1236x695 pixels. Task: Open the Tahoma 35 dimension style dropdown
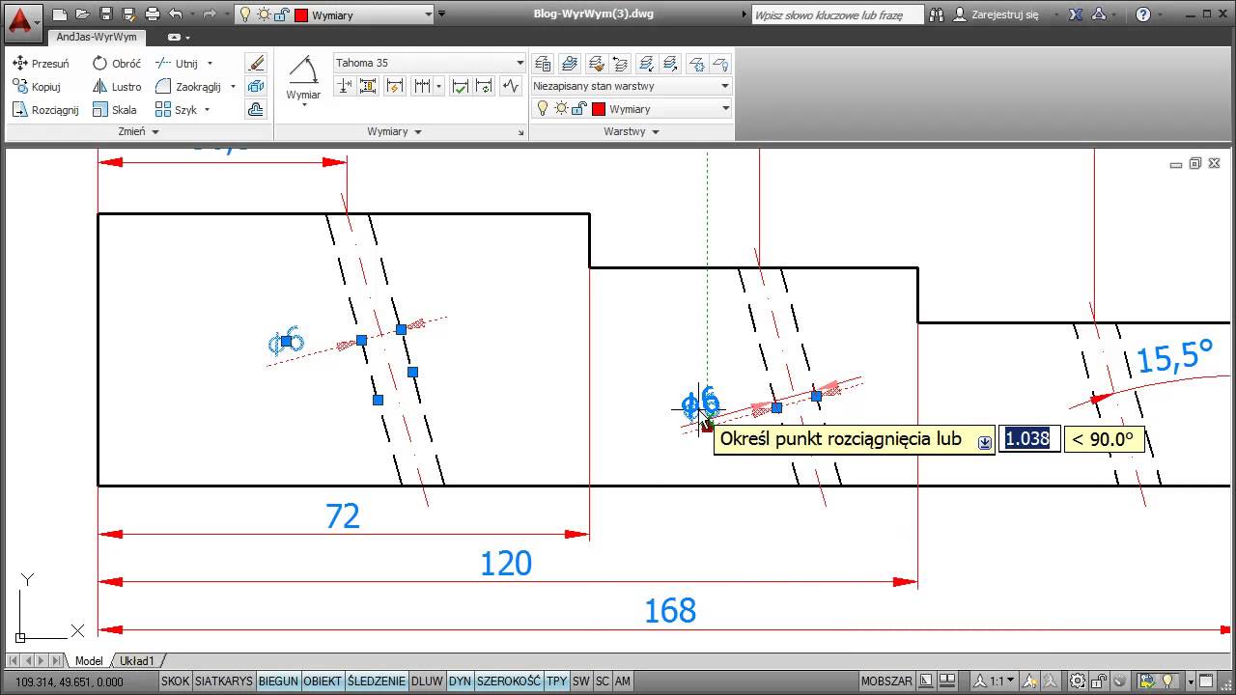click(x=430, y=63)
